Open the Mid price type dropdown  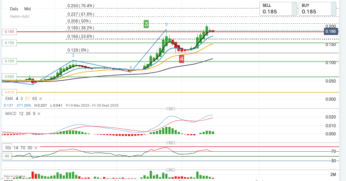(x=28, y=9)
